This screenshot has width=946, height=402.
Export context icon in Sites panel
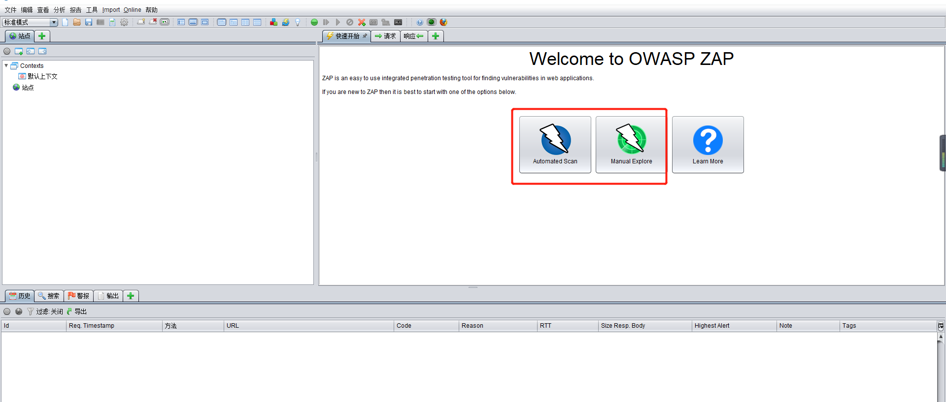click(42, 51)
